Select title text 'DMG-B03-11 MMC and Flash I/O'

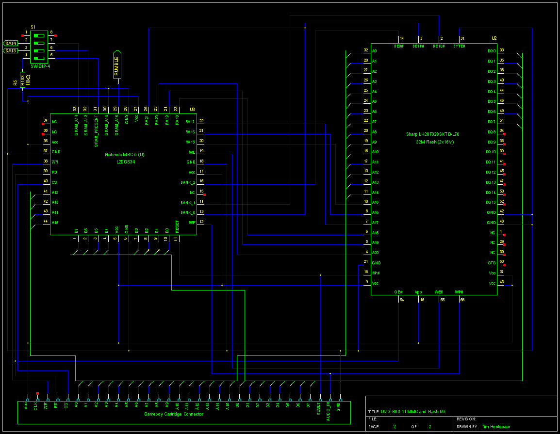click(x=413, y=412)
